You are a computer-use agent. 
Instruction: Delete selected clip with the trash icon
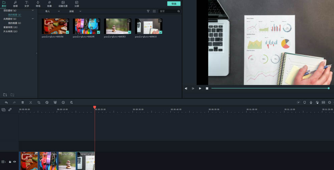pyautogui.click(x=23, y=102)
